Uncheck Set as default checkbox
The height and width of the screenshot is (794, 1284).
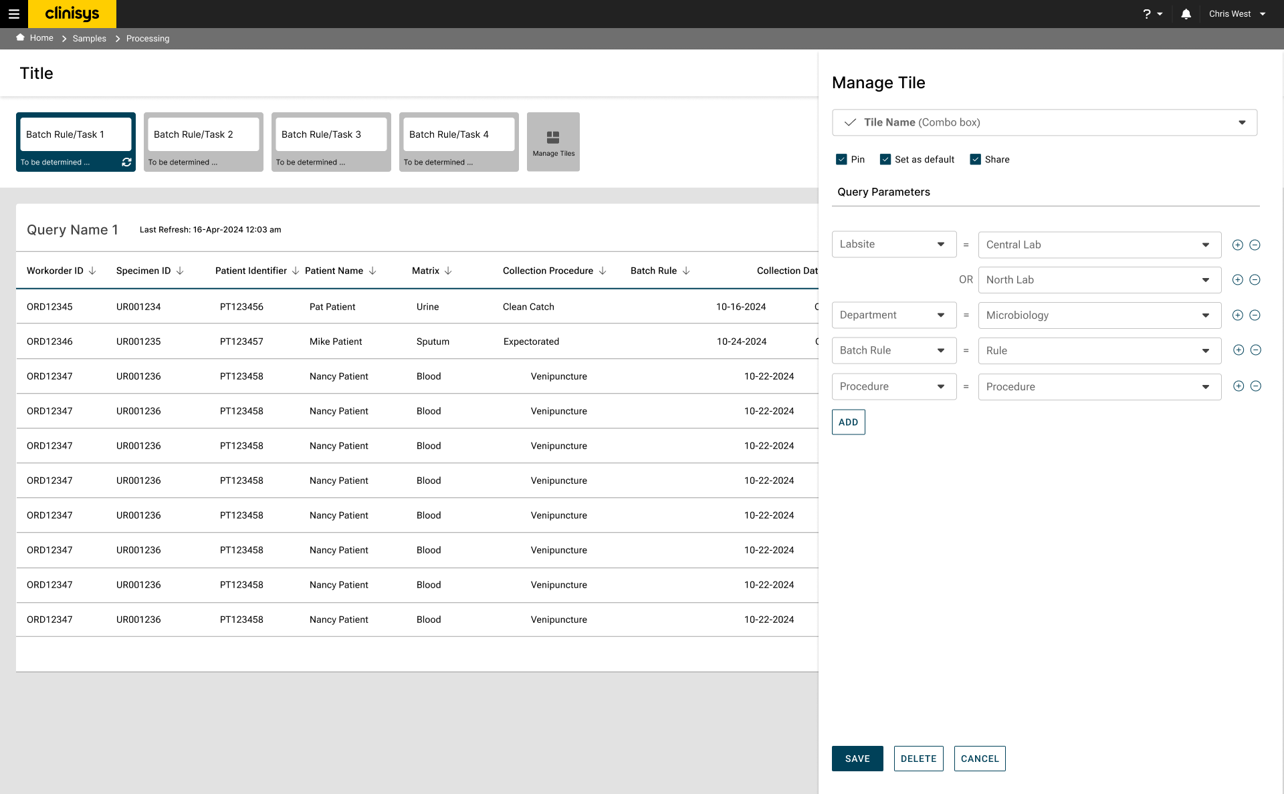click(x=885, y=159)
